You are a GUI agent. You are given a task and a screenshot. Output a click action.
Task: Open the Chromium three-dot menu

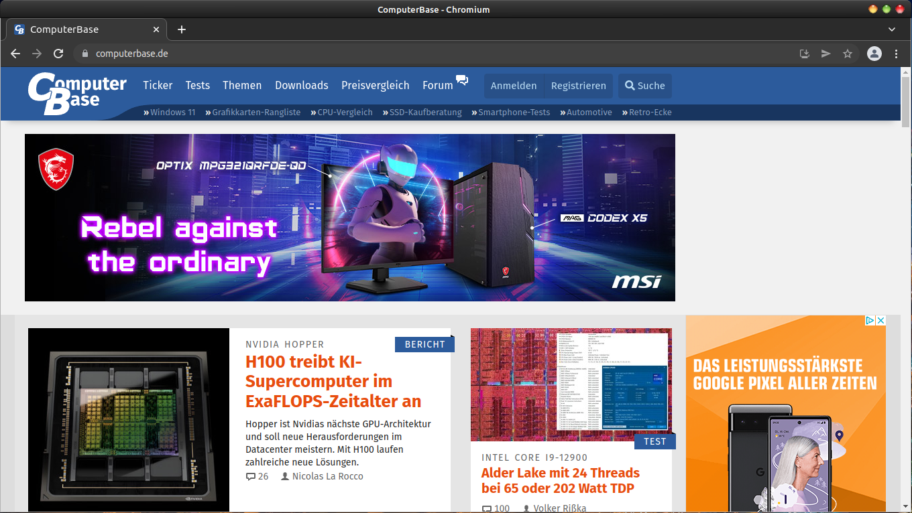tap(897, 54)
